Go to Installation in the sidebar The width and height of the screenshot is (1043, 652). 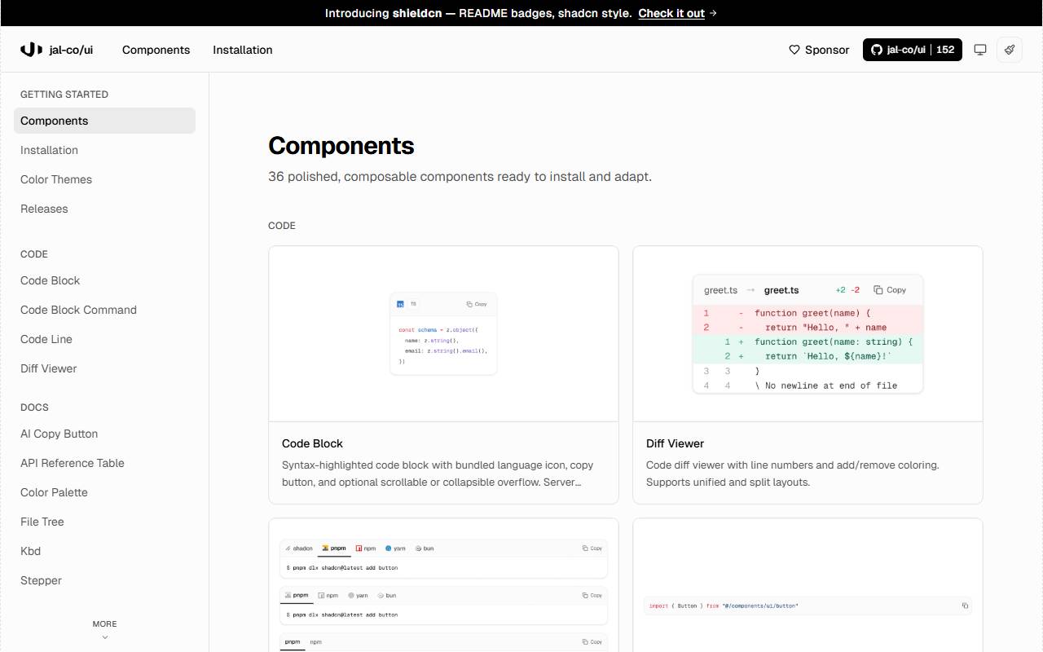pyautogui.click(x=104, y=150)
